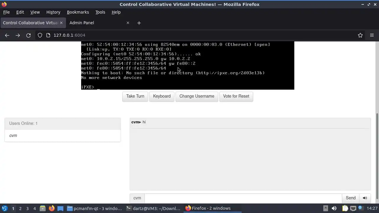
Task: Open the on-screen Keyboard button
Action: click(x=162, y=96)
